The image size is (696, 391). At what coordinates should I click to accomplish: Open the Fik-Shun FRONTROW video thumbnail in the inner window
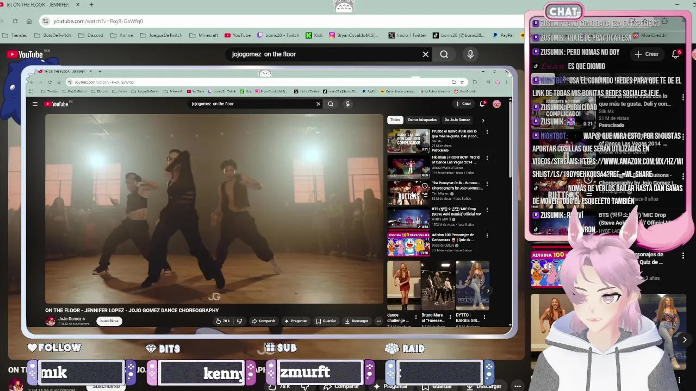point(408,167)
